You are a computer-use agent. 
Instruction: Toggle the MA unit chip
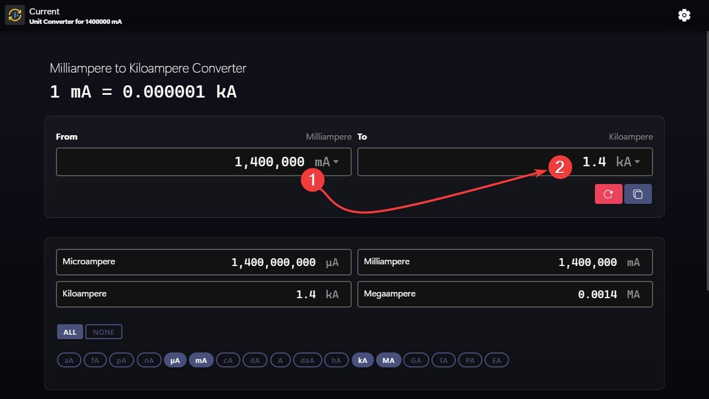[388, 360]
